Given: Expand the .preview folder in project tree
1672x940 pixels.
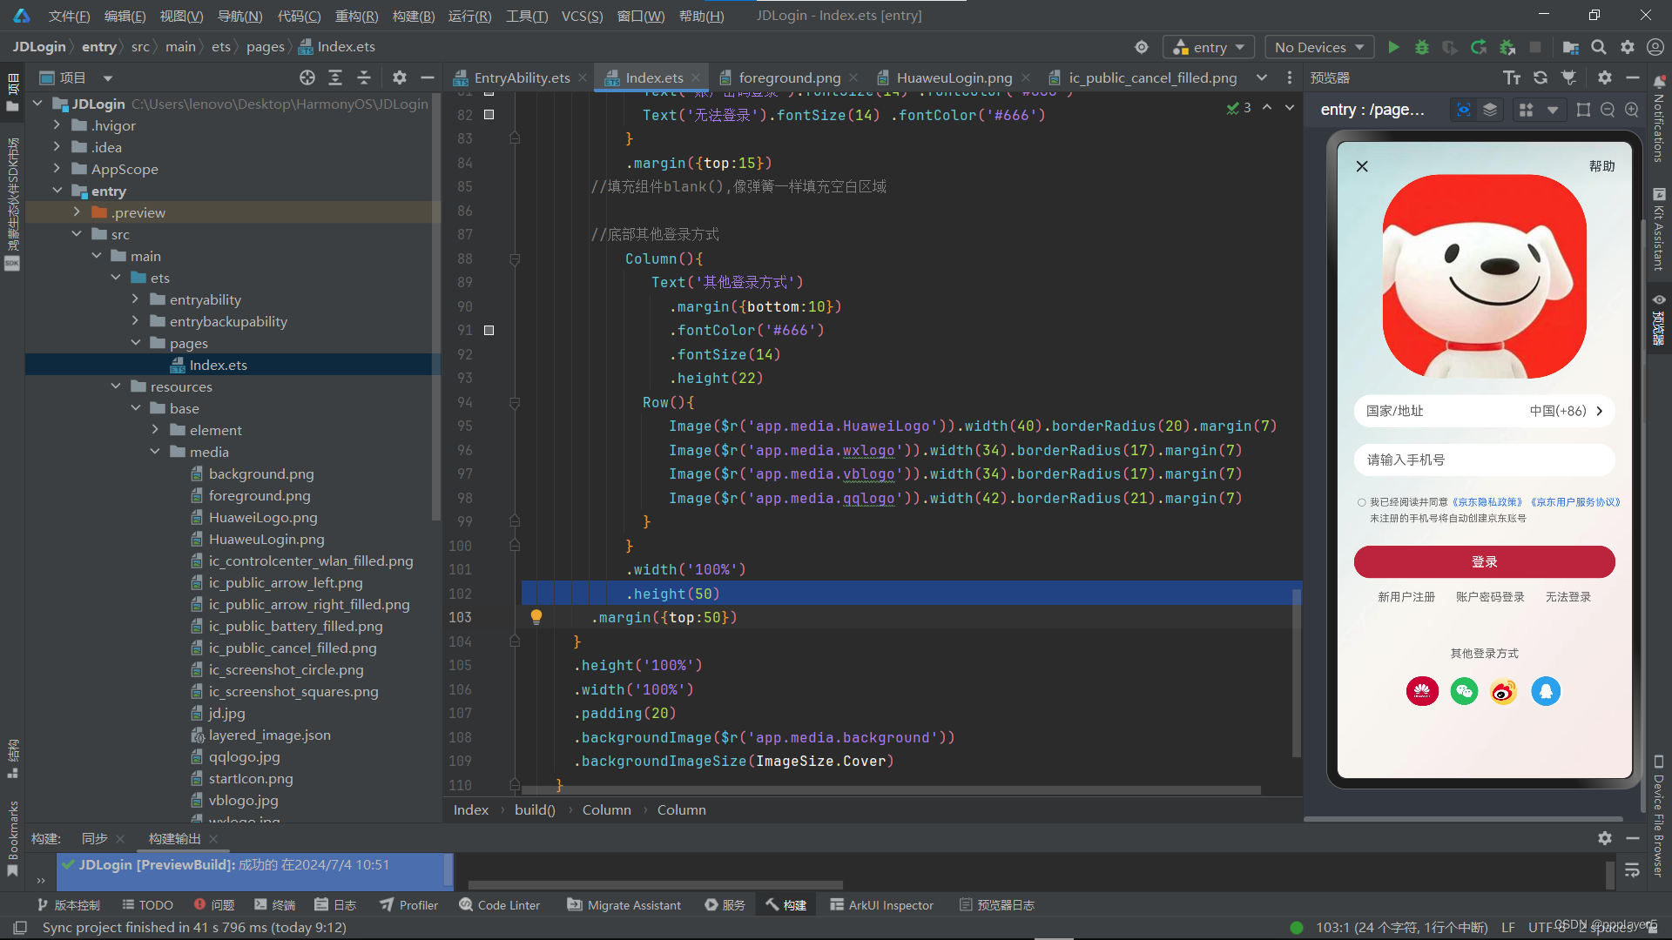Looking at the screenshot, I should click(77, 212).
